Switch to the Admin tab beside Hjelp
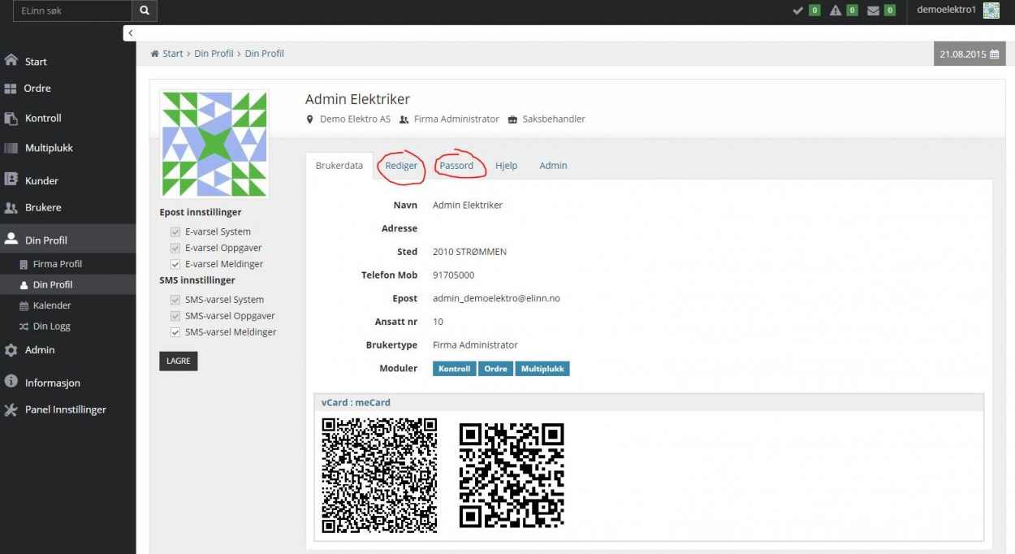The width and height of the screenshot is (1015, 554). pyautogui.click(x=553, y=166)
